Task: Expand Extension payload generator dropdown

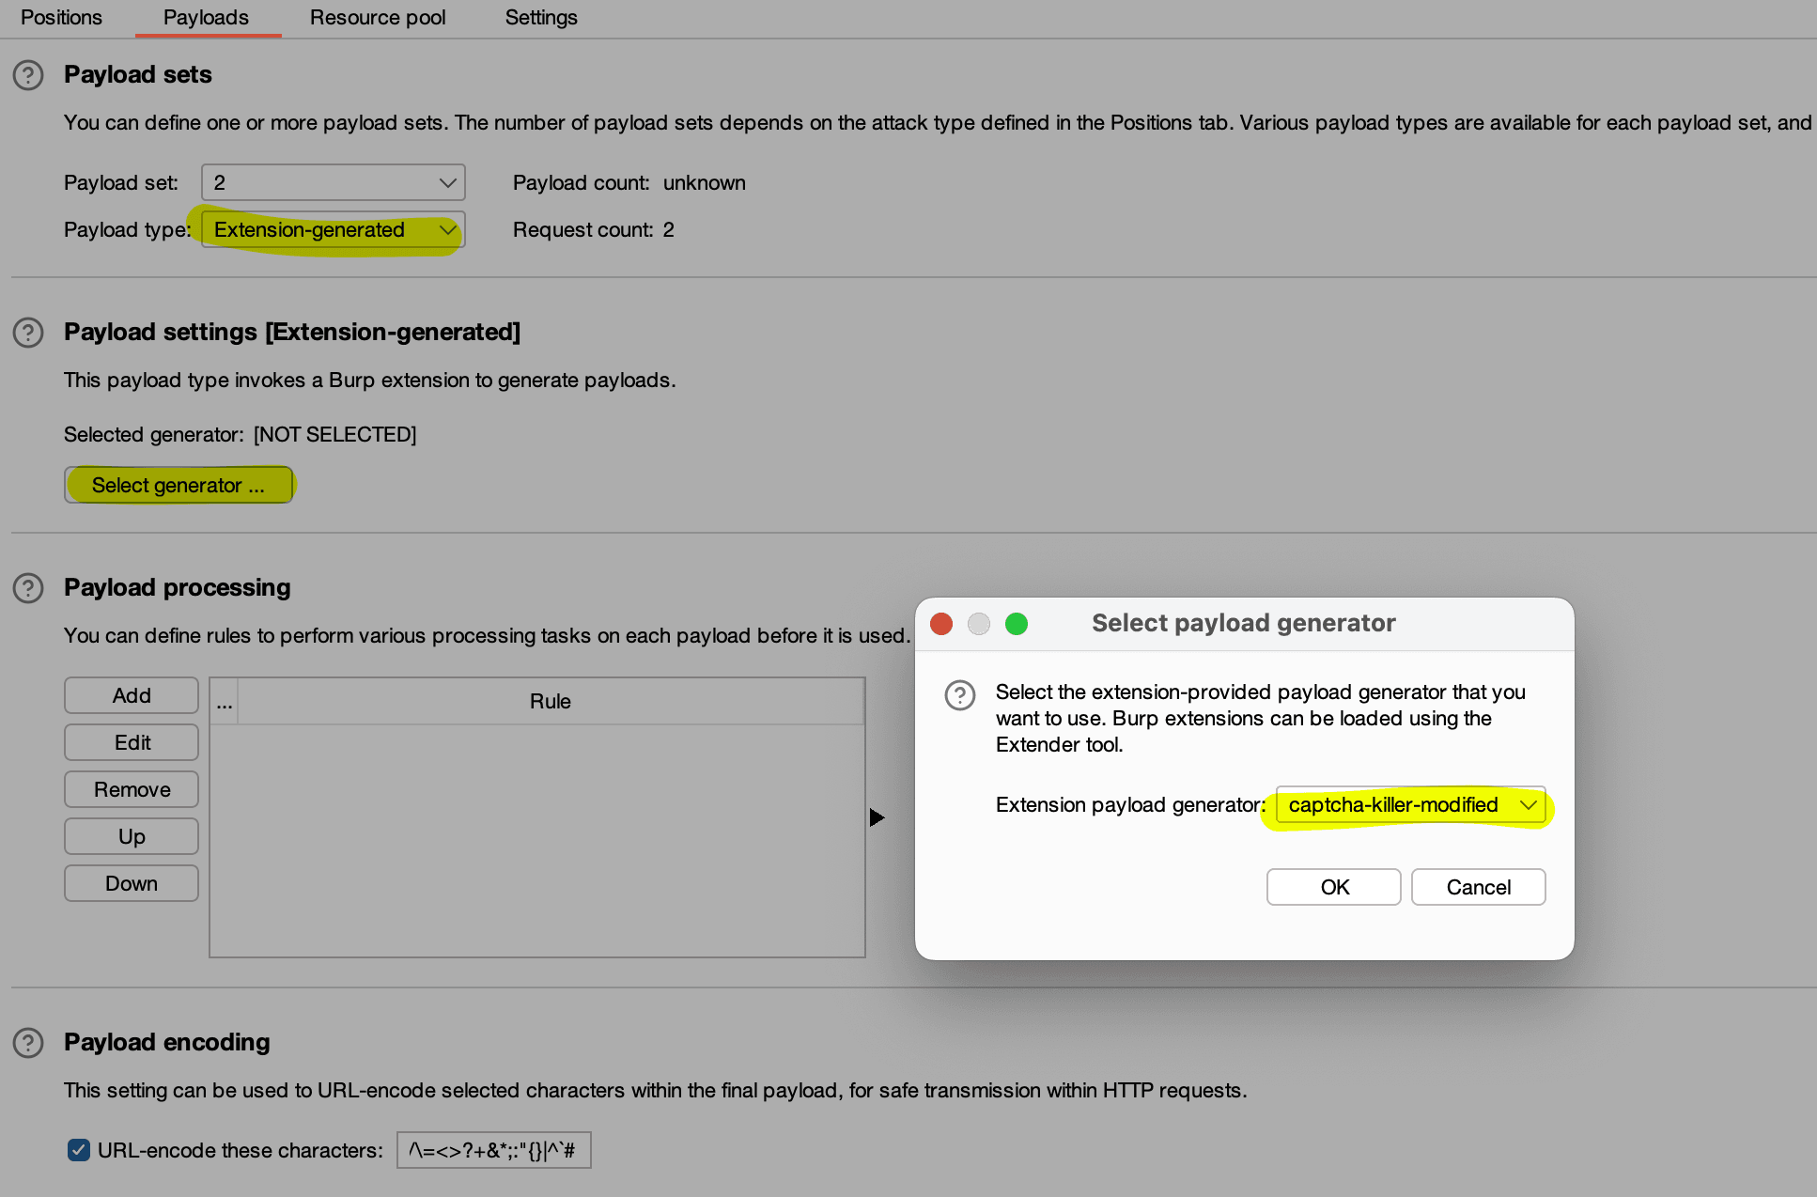Action: tap(1410, 805)
